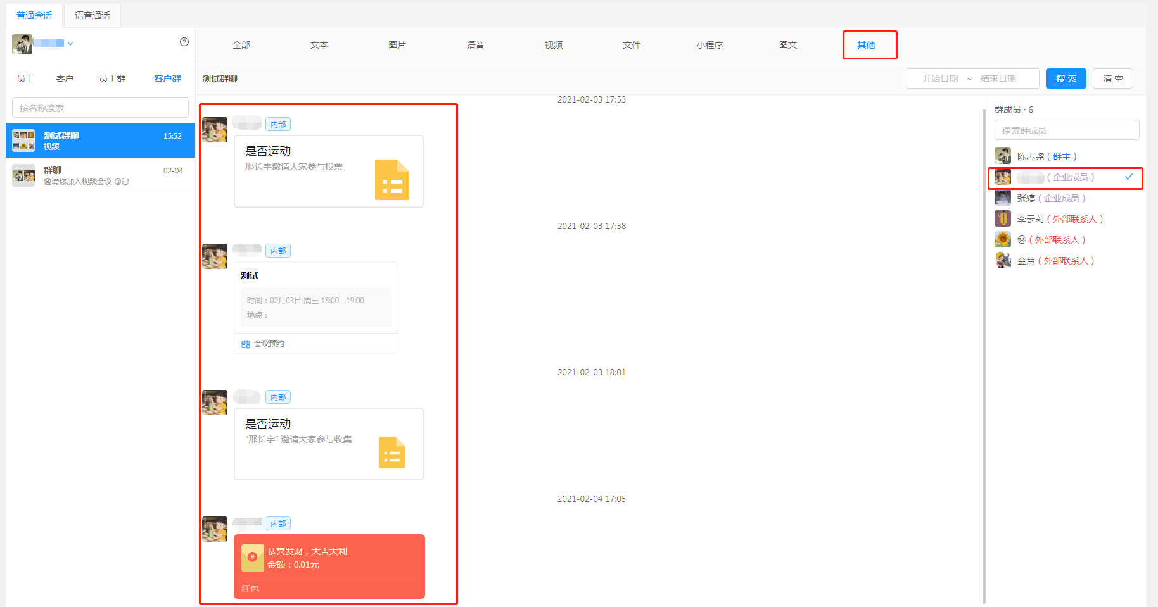
Task: Click the blue 搜索 button
Action: coord(1066,78)
